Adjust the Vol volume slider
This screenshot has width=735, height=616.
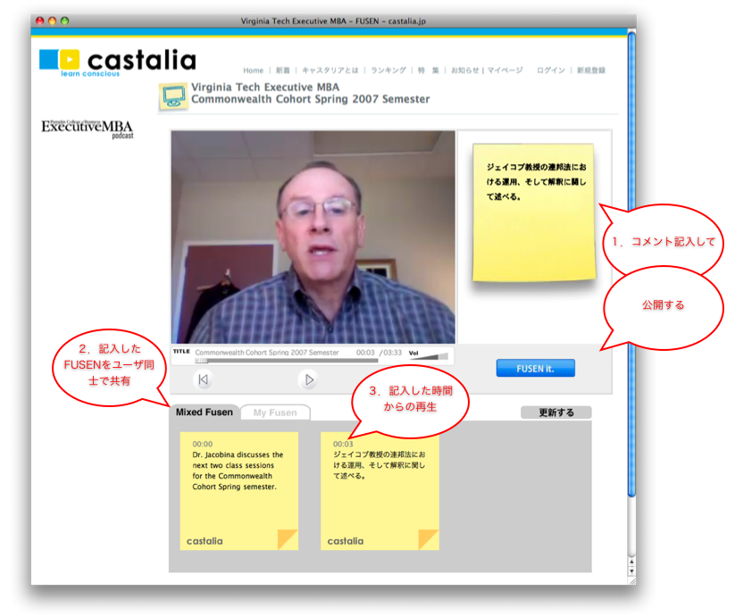pyautogui.click(x=429, y=356)
